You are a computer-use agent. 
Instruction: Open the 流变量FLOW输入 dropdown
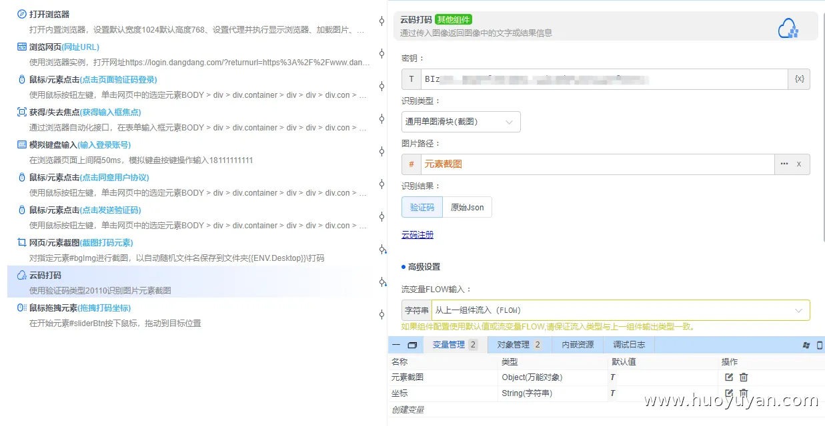620,310
